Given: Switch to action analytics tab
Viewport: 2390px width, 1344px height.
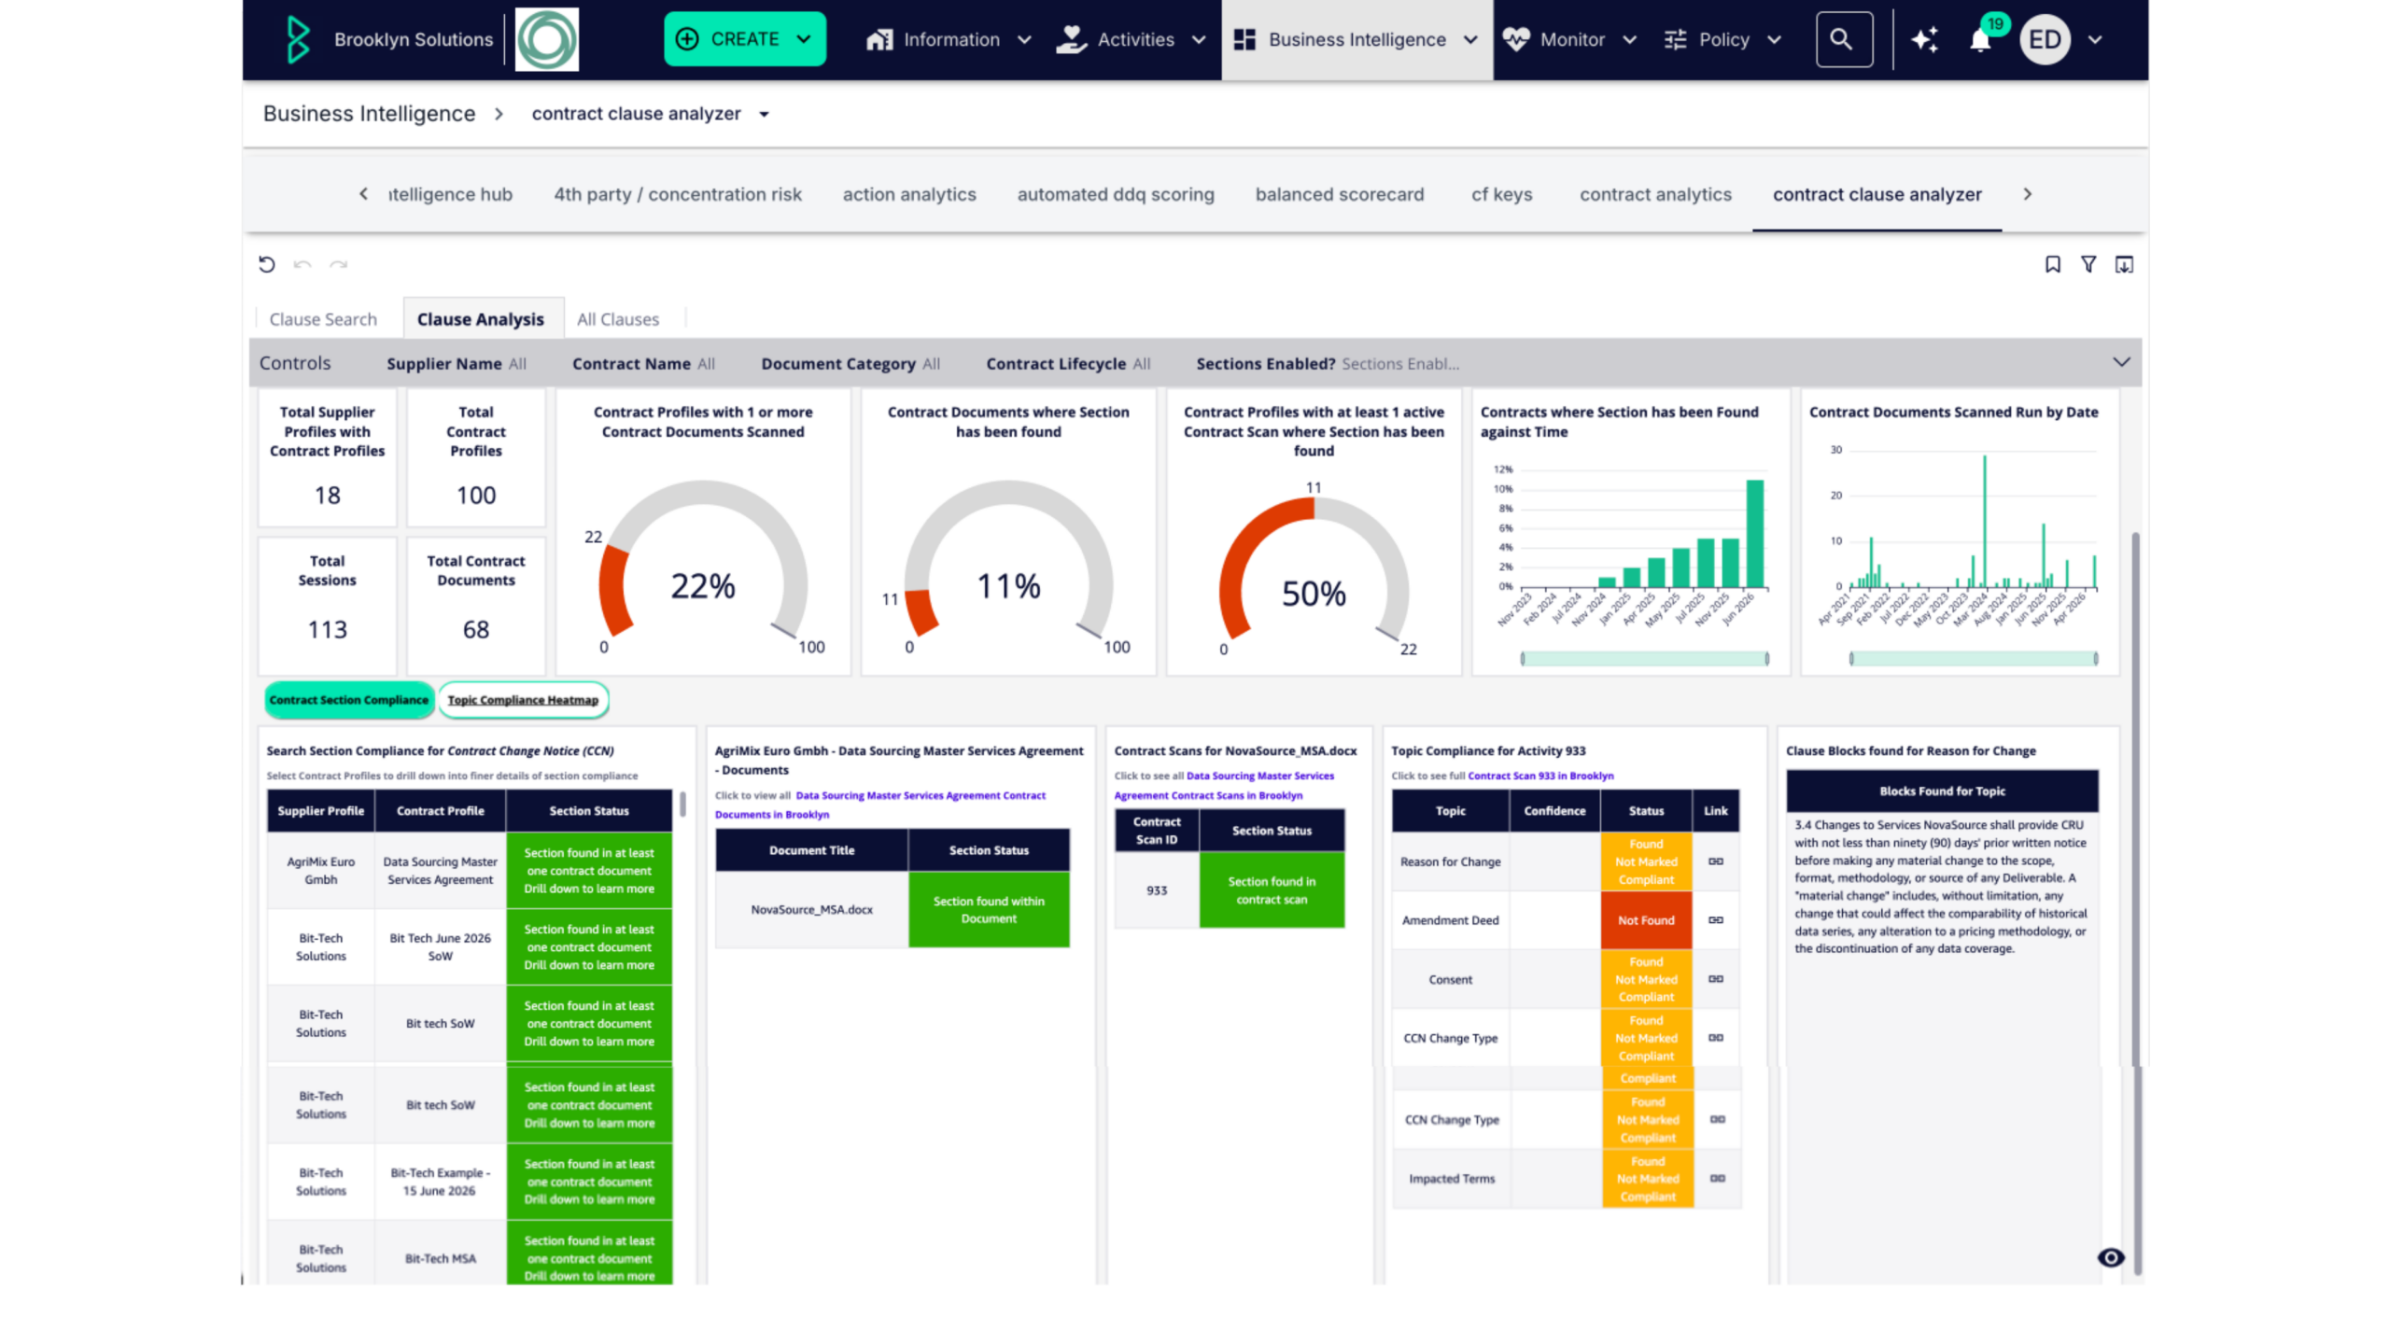Looking at the screenshot, I should [x=908, y=194].
